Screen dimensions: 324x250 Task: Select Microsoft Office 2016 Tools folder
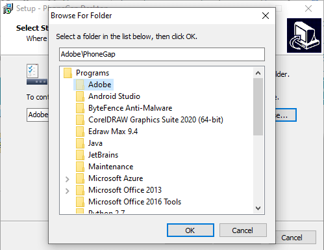134,202
